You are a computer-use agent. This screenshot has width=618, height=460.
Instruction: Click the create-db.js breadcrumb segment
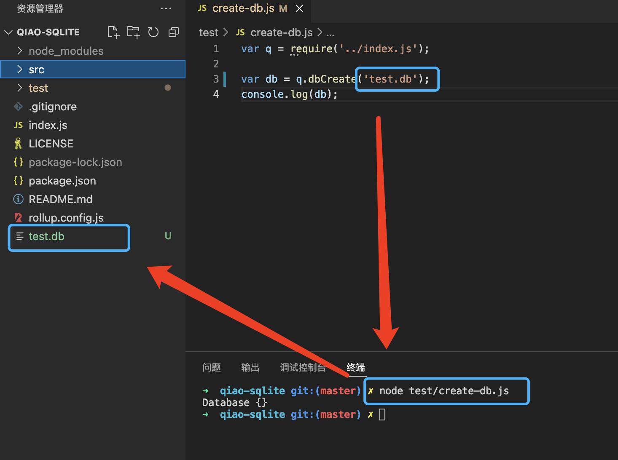point(282,32)
